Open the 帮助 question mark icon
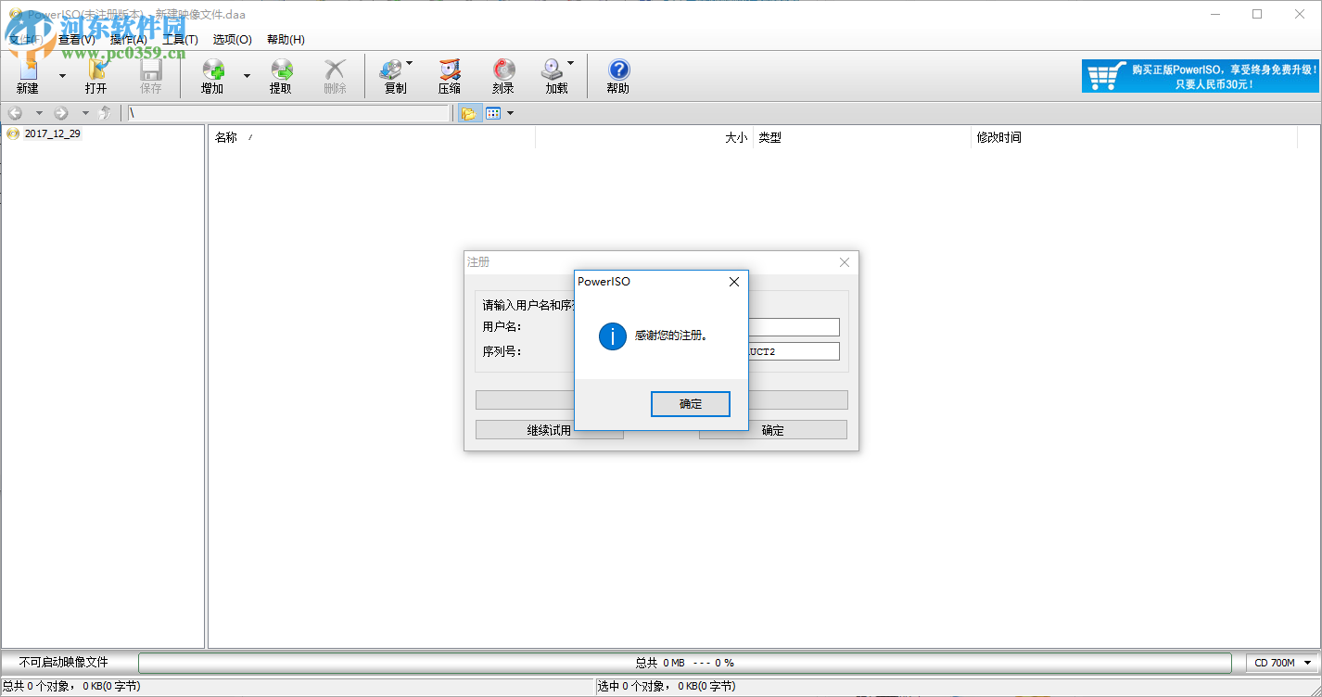1322x697 pixels. 617,74
